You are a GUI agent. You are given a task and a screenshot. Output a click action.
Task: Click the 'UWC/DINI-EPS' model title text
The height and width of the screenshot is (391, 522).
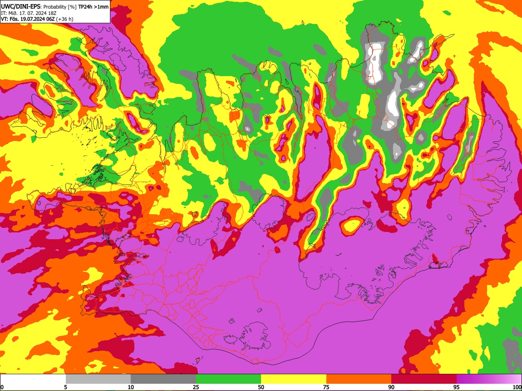(20, 7)
